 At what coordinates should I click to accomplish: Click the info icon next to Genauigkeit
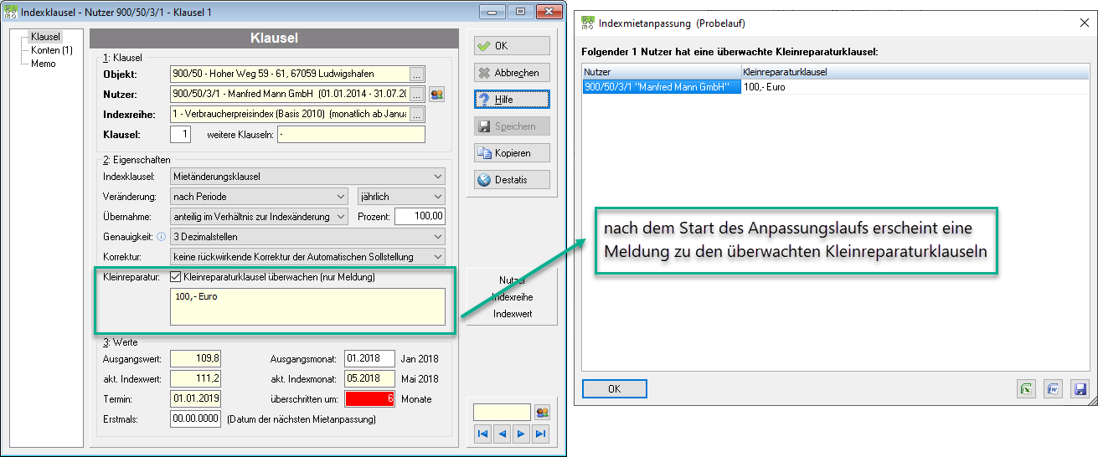[x=161, y=237]
